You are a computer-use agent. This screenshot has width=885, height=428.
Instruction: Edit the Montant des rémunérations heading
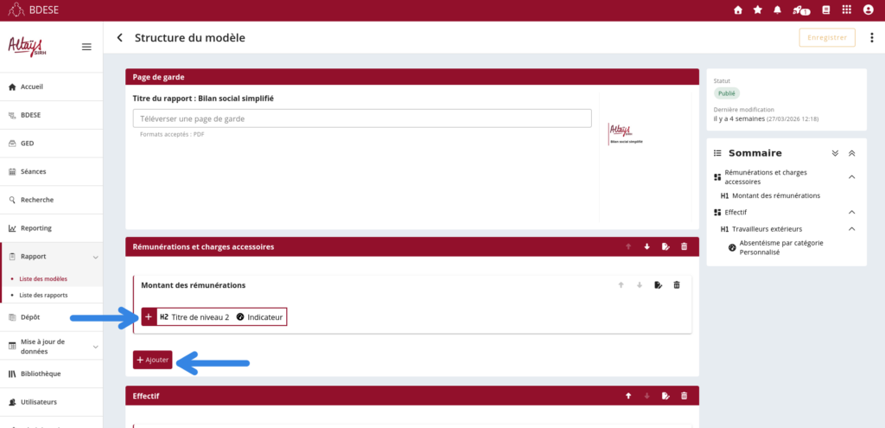click(x=659, y=285)
